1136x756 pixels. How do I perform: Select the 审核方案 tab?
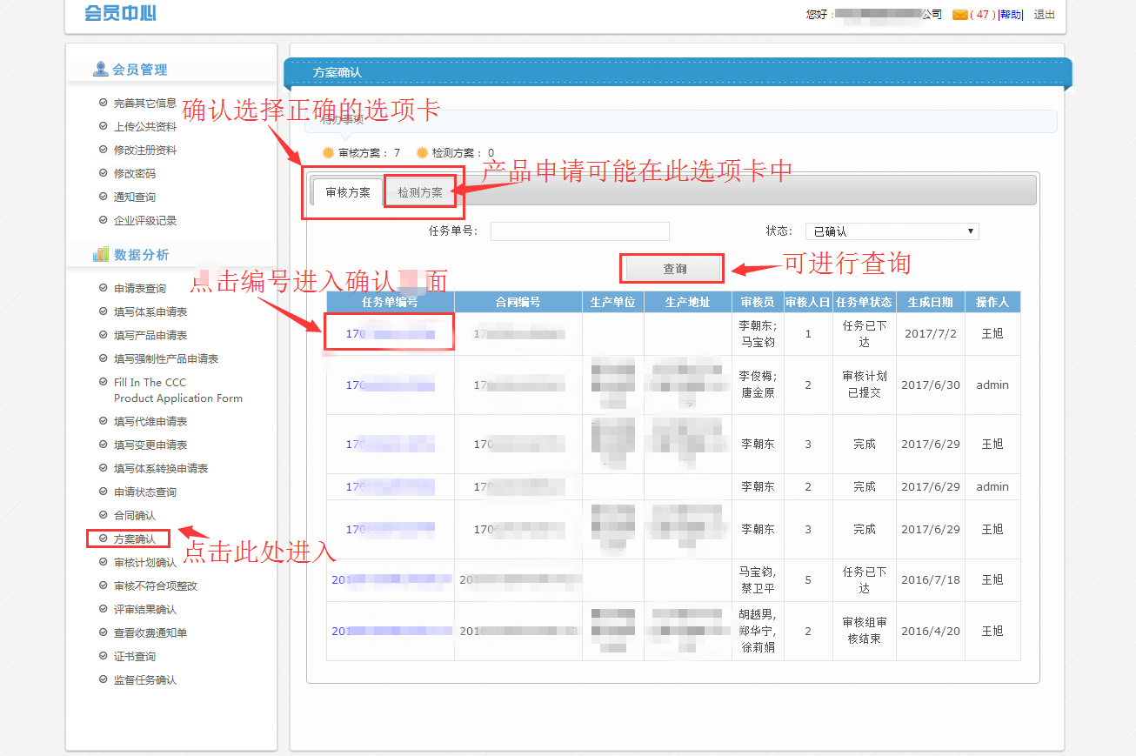pos(348,192)
